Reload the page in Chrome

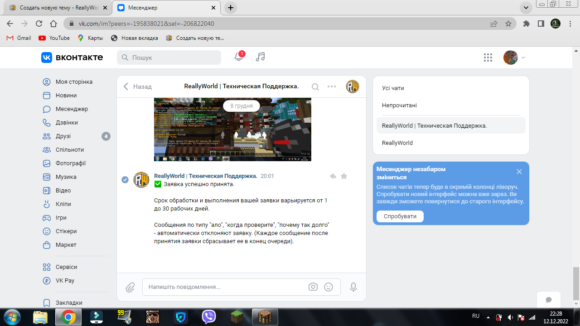pos(39,24)
